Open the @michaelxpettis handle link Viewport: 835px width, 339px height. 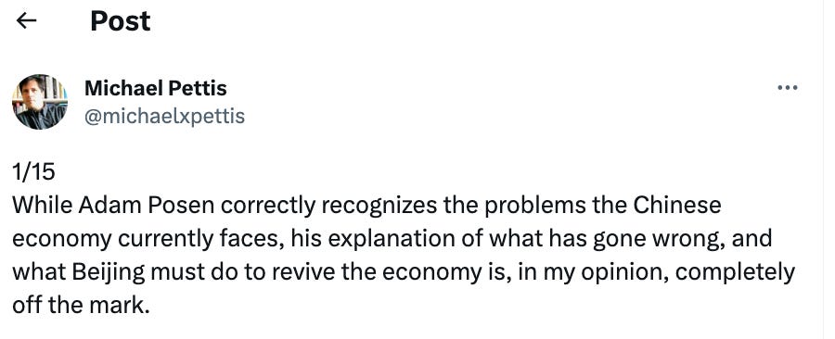pos(164,115)
